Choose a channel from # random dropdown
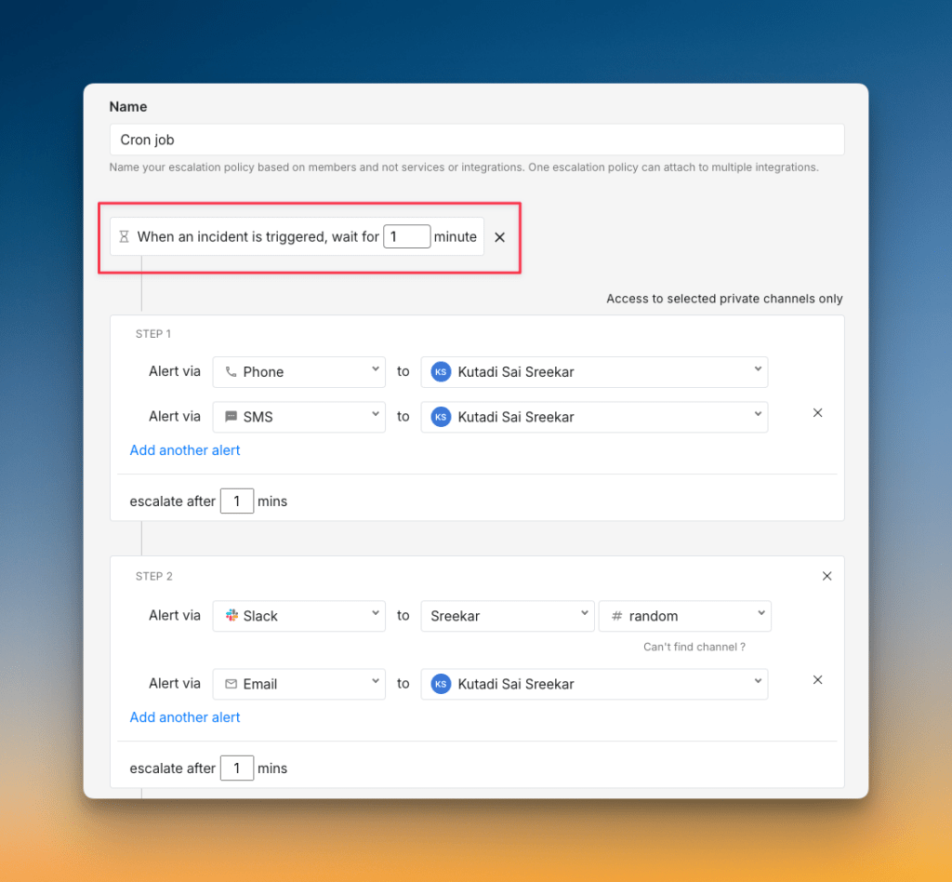 (x=685, y=616)
